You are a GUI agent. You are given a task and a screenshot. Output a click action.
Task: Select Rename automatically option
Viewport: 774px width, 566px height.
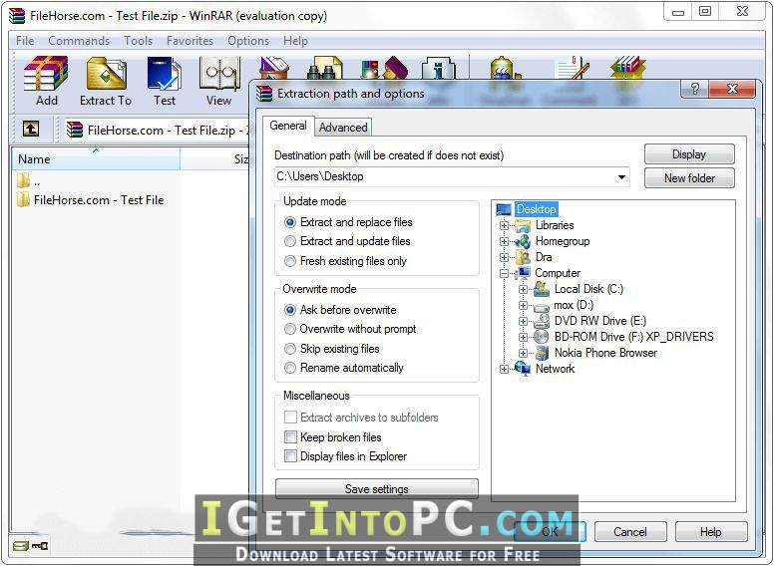click(290, 368)
